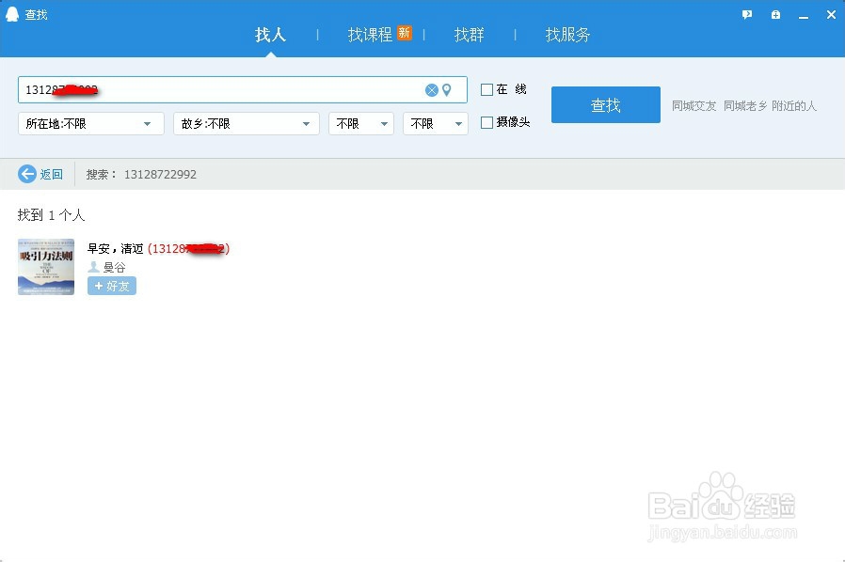Screen dimensions: 845x562
Task: Expand the 故乡:不限 hometown dropdown
Action: coord(246,123)
